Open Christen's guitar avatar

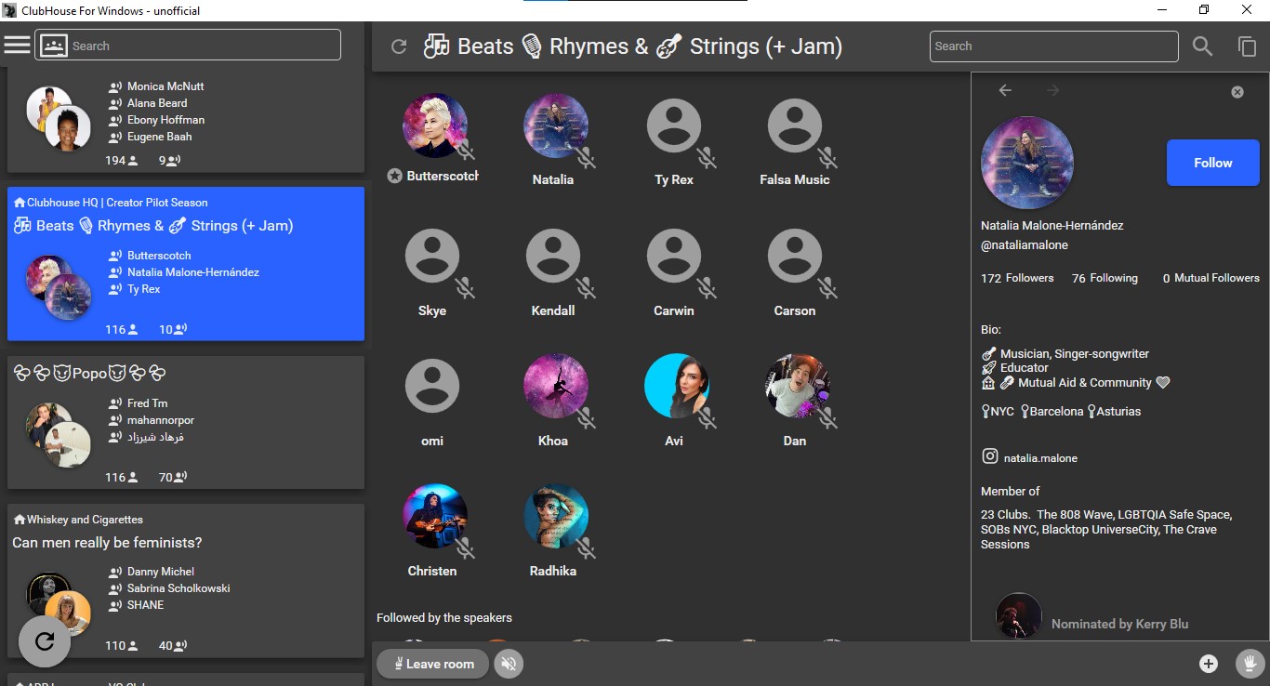[434, 516]
